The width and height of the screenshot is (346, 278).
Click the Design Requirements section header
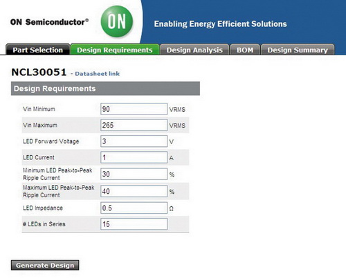(x=105, y=88)
